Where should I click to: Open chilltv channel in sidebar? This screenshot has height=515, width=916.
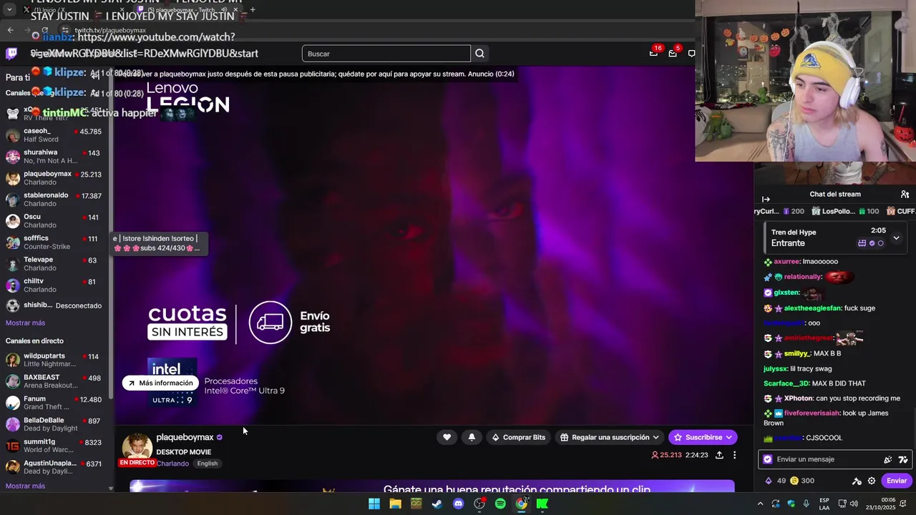coord(54,285)
